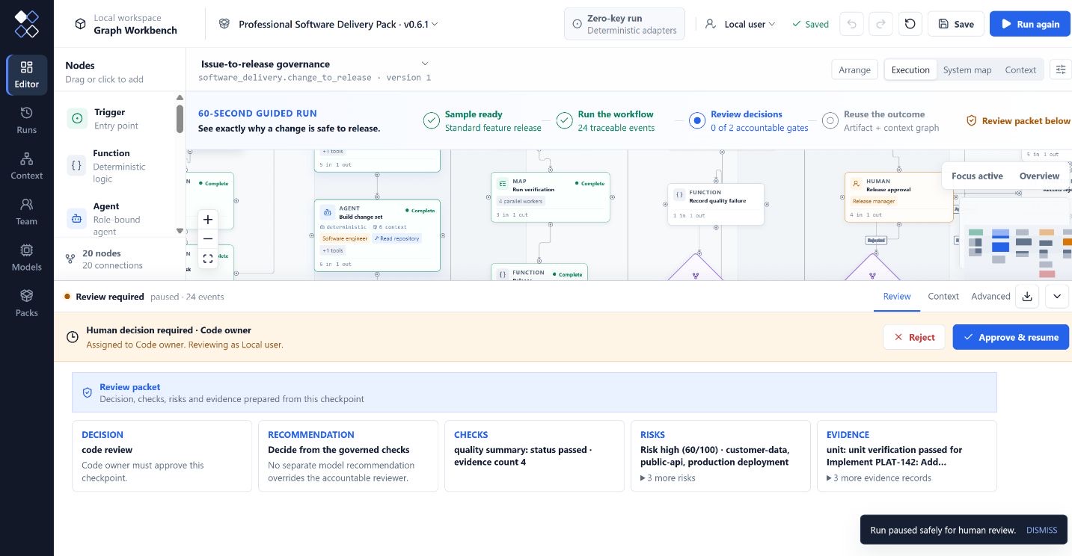Switch canvas to Overview mode
Viewport: 1072px width, 556px height.
pyautogui.click(x=1039, y=176)
